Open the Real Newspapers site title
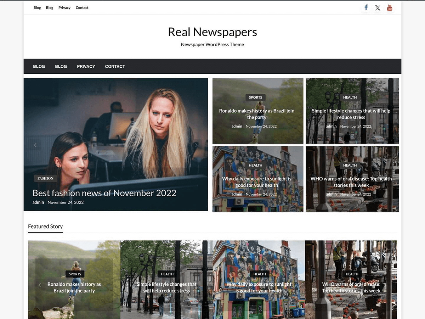This screenshot has width=425, height=319. click(x=212, y=32)
